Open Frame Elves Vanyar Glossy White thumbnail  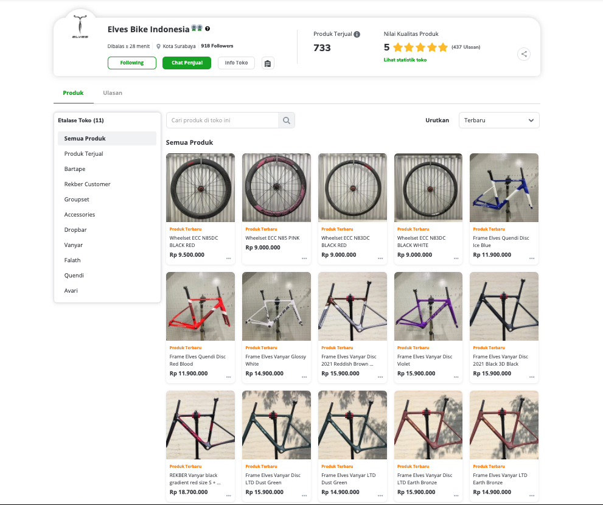coord(276,307)
